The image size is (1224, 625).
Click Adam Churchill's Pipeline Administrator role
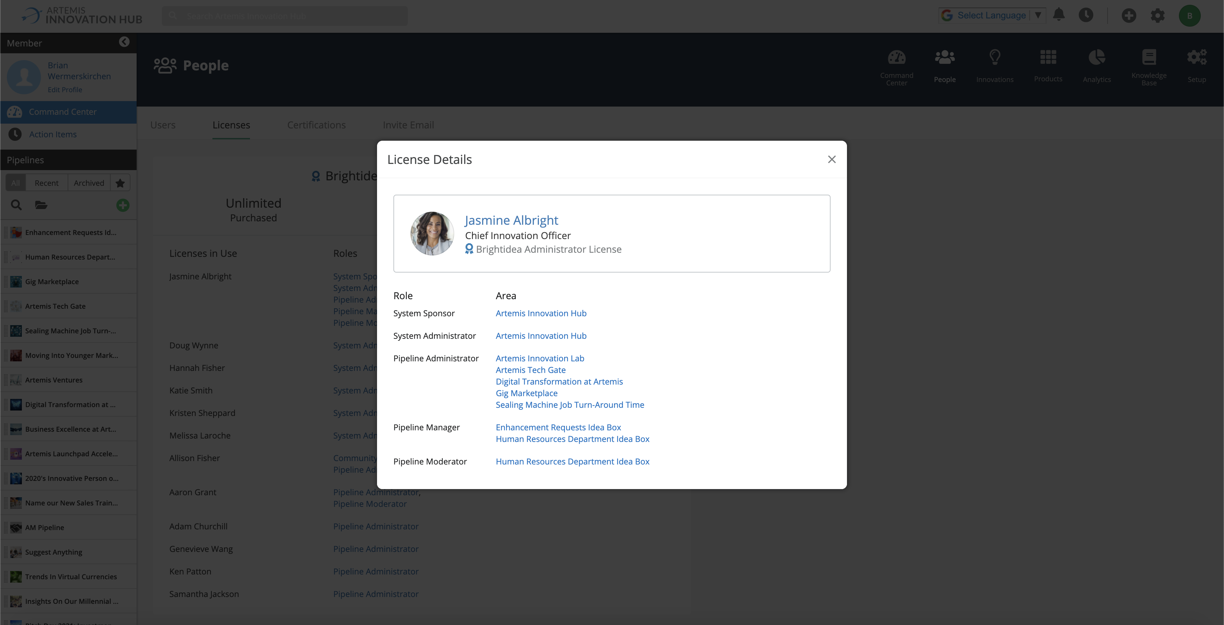(x=376, y=526)
